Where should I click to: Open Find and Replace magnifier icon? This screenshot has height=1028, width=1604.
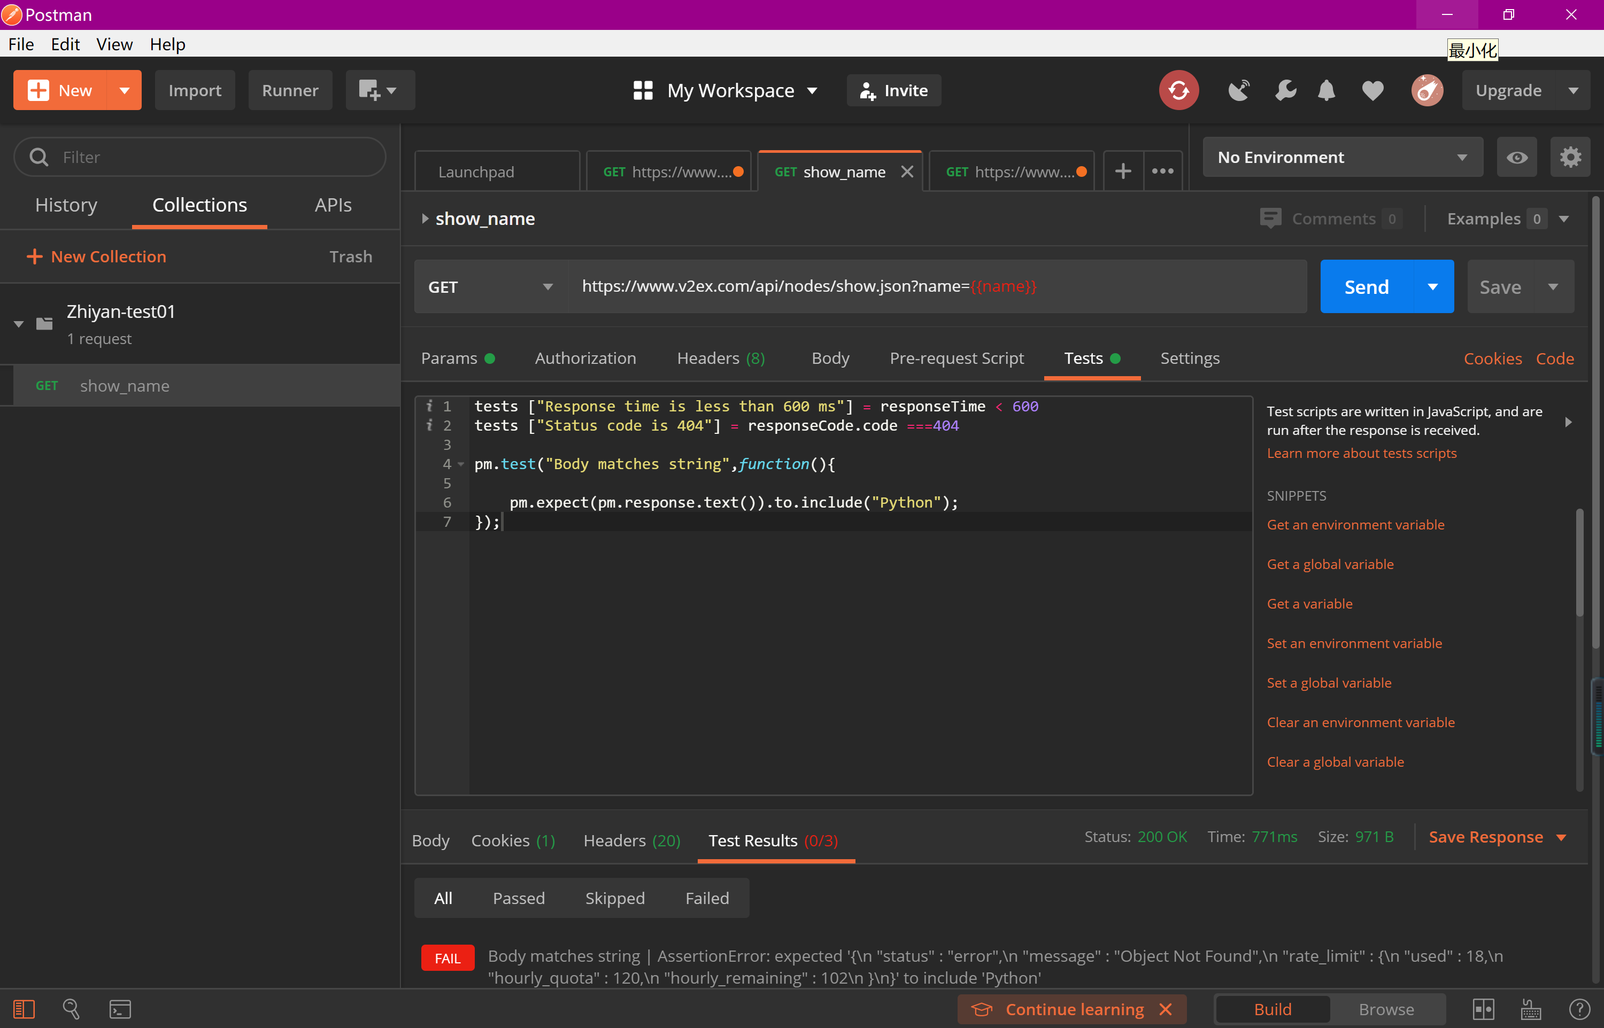point(71,1009)
